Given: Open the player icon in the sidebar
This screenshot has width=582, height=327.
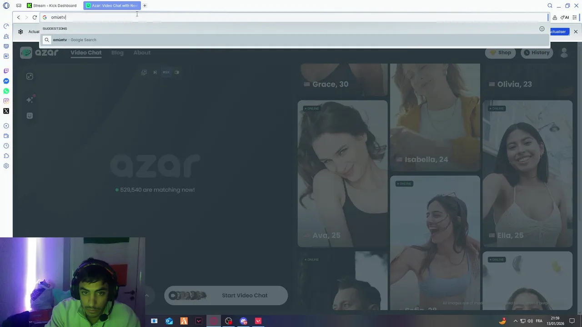Looking at the screenshot, I should pyautogui.click(x=6, y=126).
